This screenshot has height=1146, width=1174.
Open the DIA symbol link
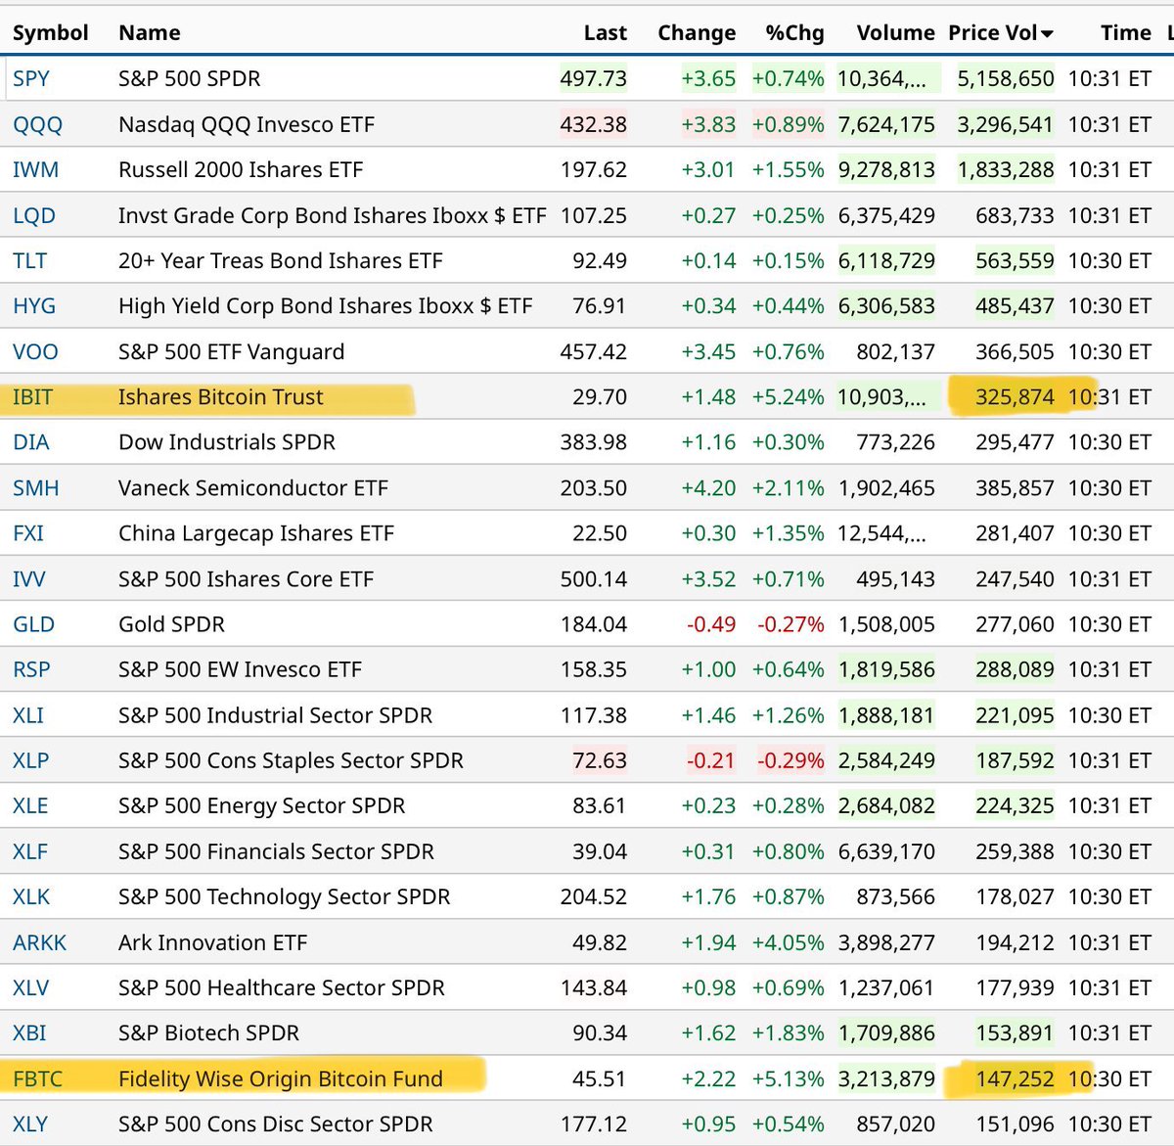point(31,442)
